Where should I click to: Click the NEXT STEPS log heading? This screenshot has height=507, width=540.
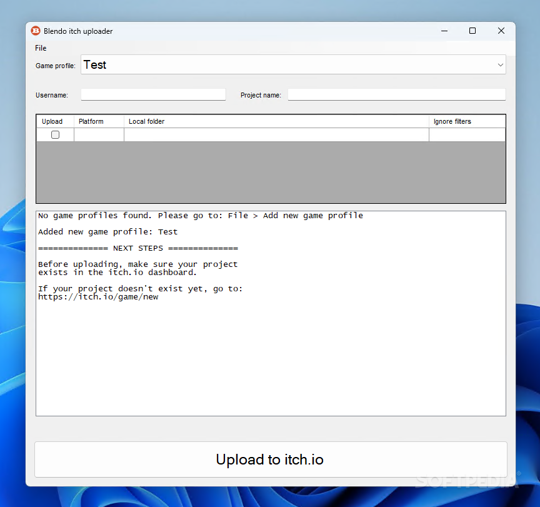(x=138, y=248)
